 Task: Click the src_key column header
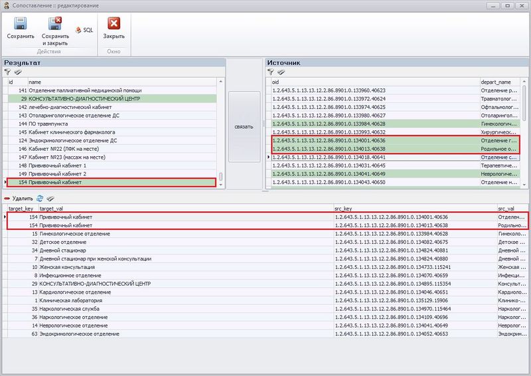pyautogui.click(x=412, y=208)
